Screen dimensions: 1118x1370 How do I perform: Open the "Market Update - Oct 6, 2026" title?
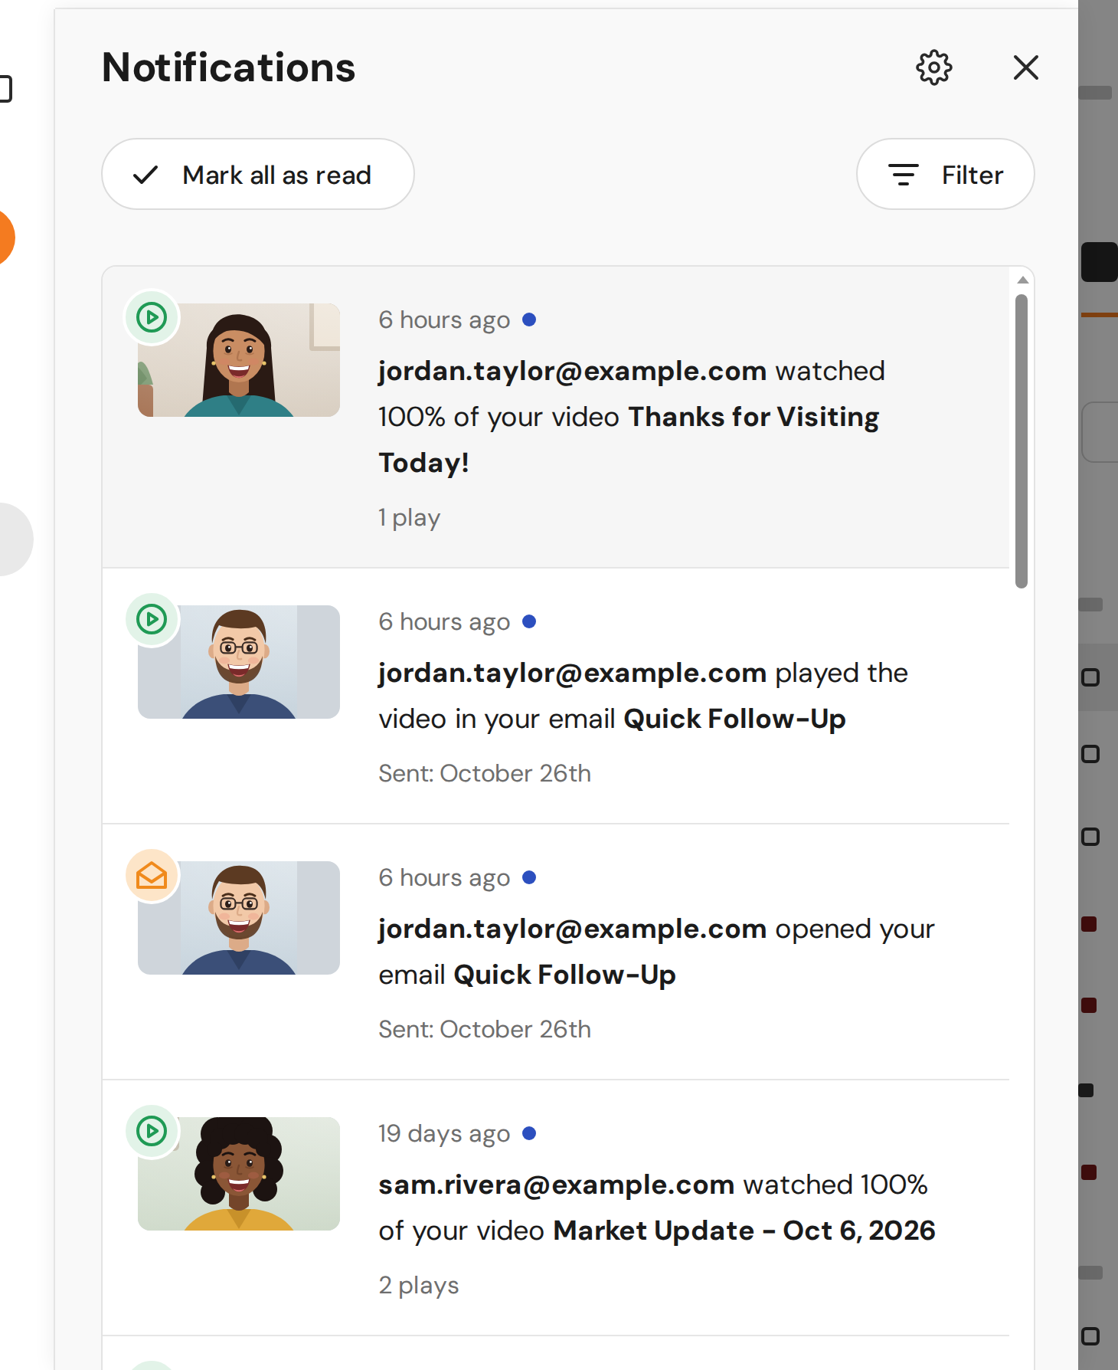click(x=744, y=1231)
